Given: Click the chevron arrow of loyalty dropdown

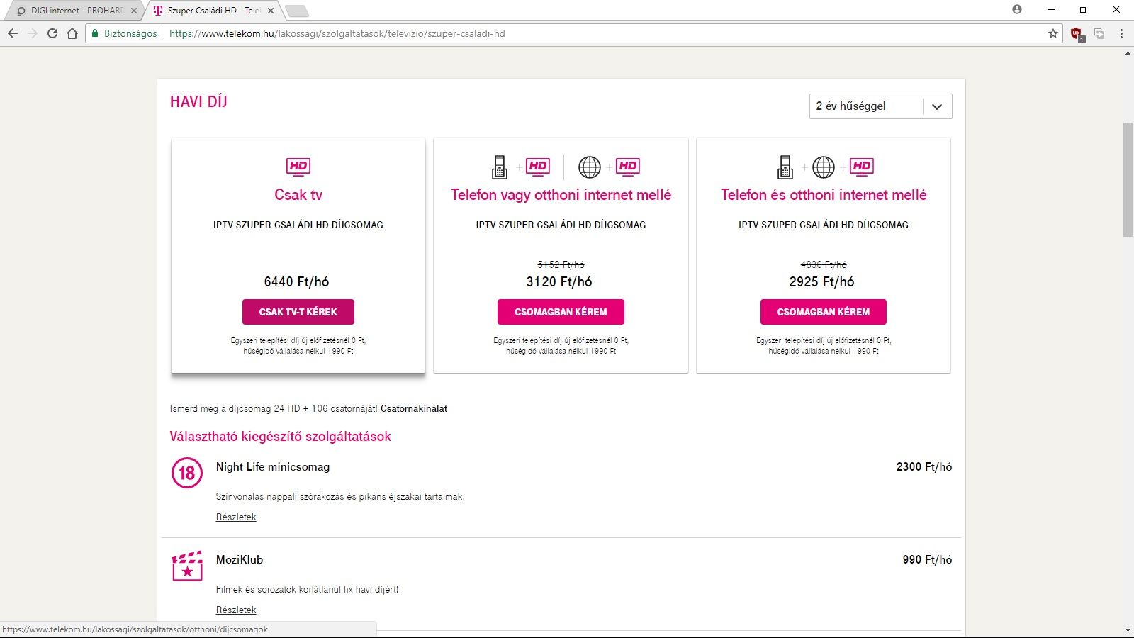Looking at the screenshot, I should (937, 107).
